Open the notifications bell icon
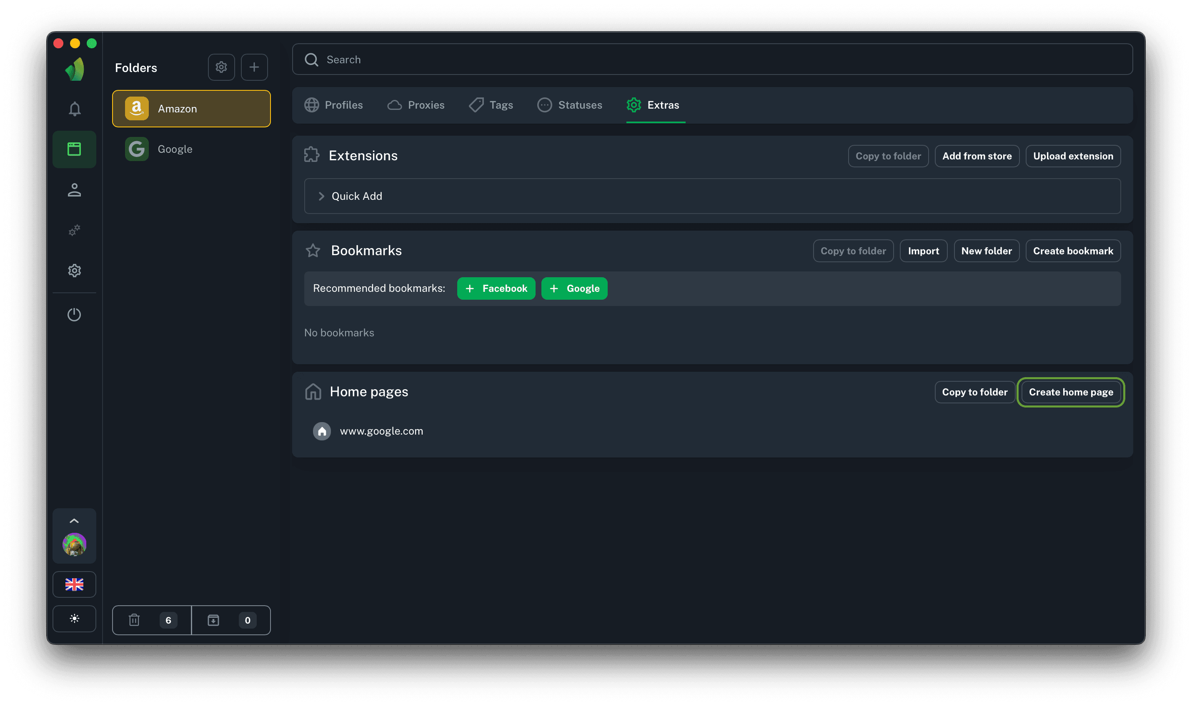1192x706 pixels. [74, 109]
